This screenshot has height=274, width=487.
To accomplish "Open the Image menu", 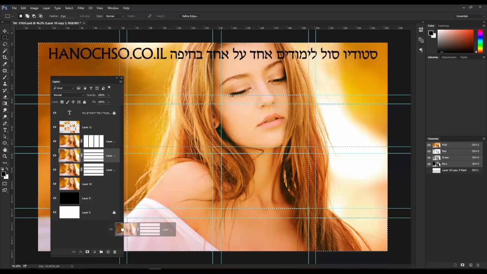I will click(34, 8).
